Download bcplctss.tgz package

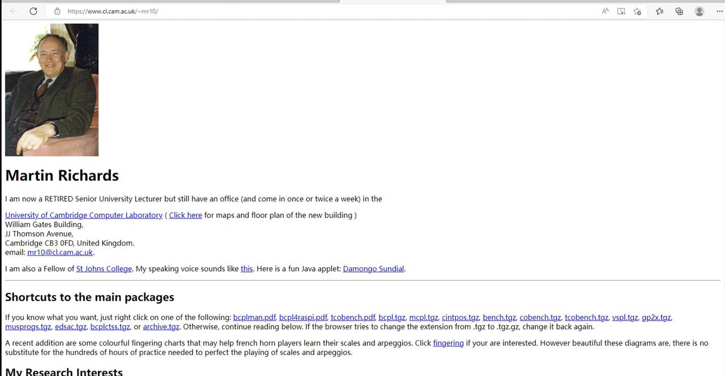pos(110,327)
